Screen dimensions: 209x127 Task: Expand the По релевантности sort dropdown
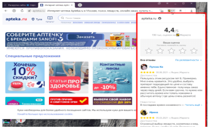coord(188,60)
